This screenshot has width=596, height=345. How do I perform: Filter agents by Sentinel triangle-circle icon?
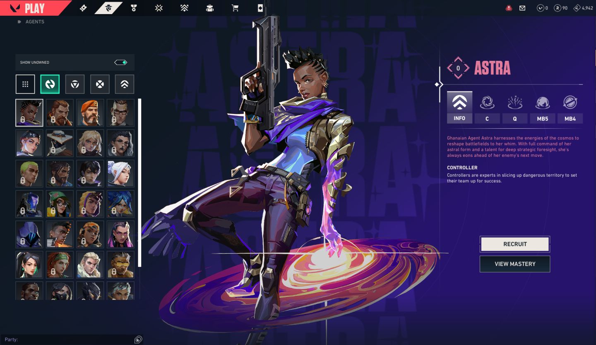75,84
